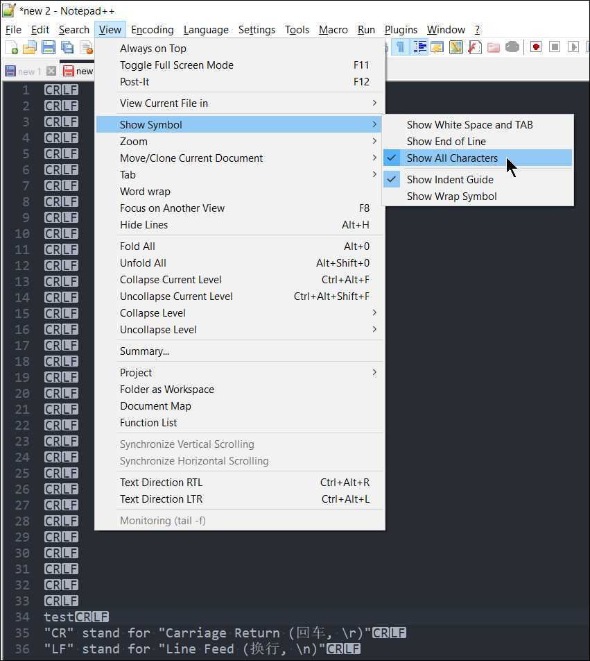The width and height of the screenshot is (590, 661).
Task: Open the ? help menu
Action: [477, 30]
